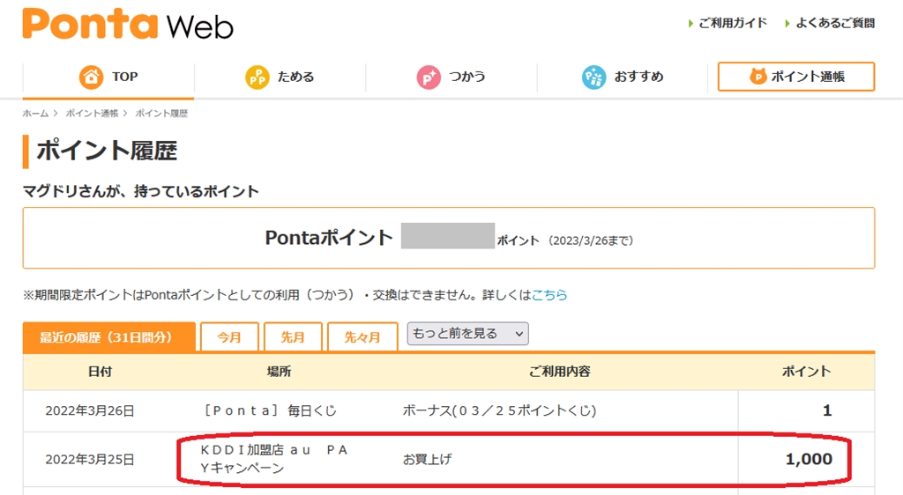Click the 1 point value for 3月26日
The width and height of the screenshot is (903, 495).
tap(827, 410)
